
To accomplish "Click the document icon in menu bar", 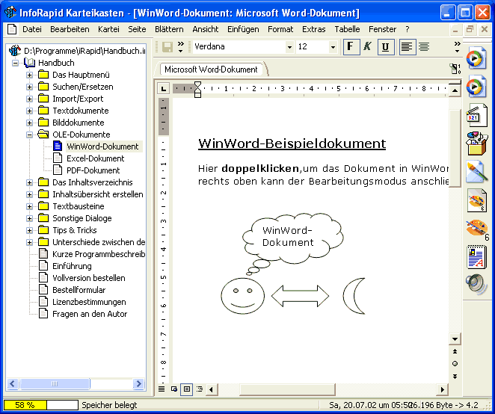I will pos(12,29).
